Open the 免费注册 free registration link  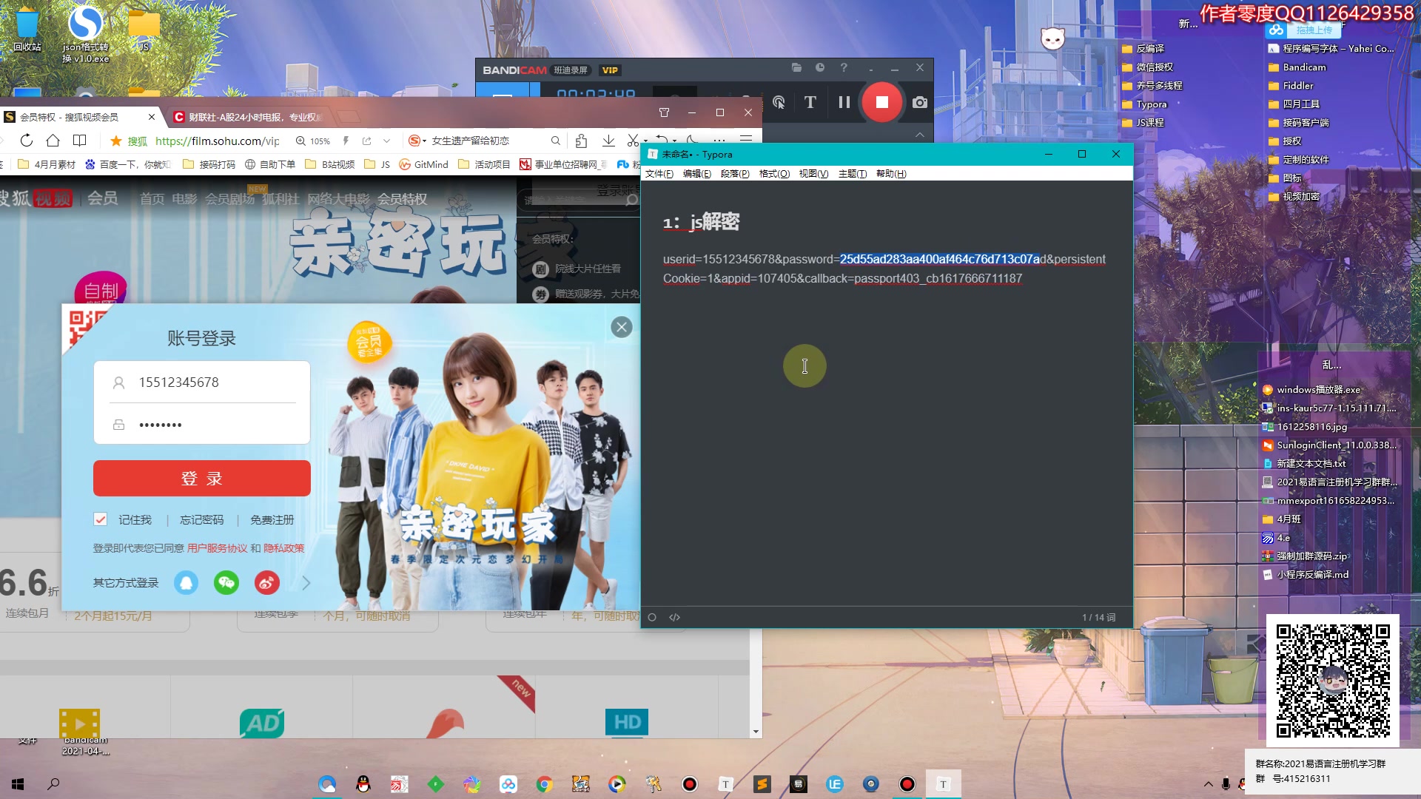click(x=272, y=520)
